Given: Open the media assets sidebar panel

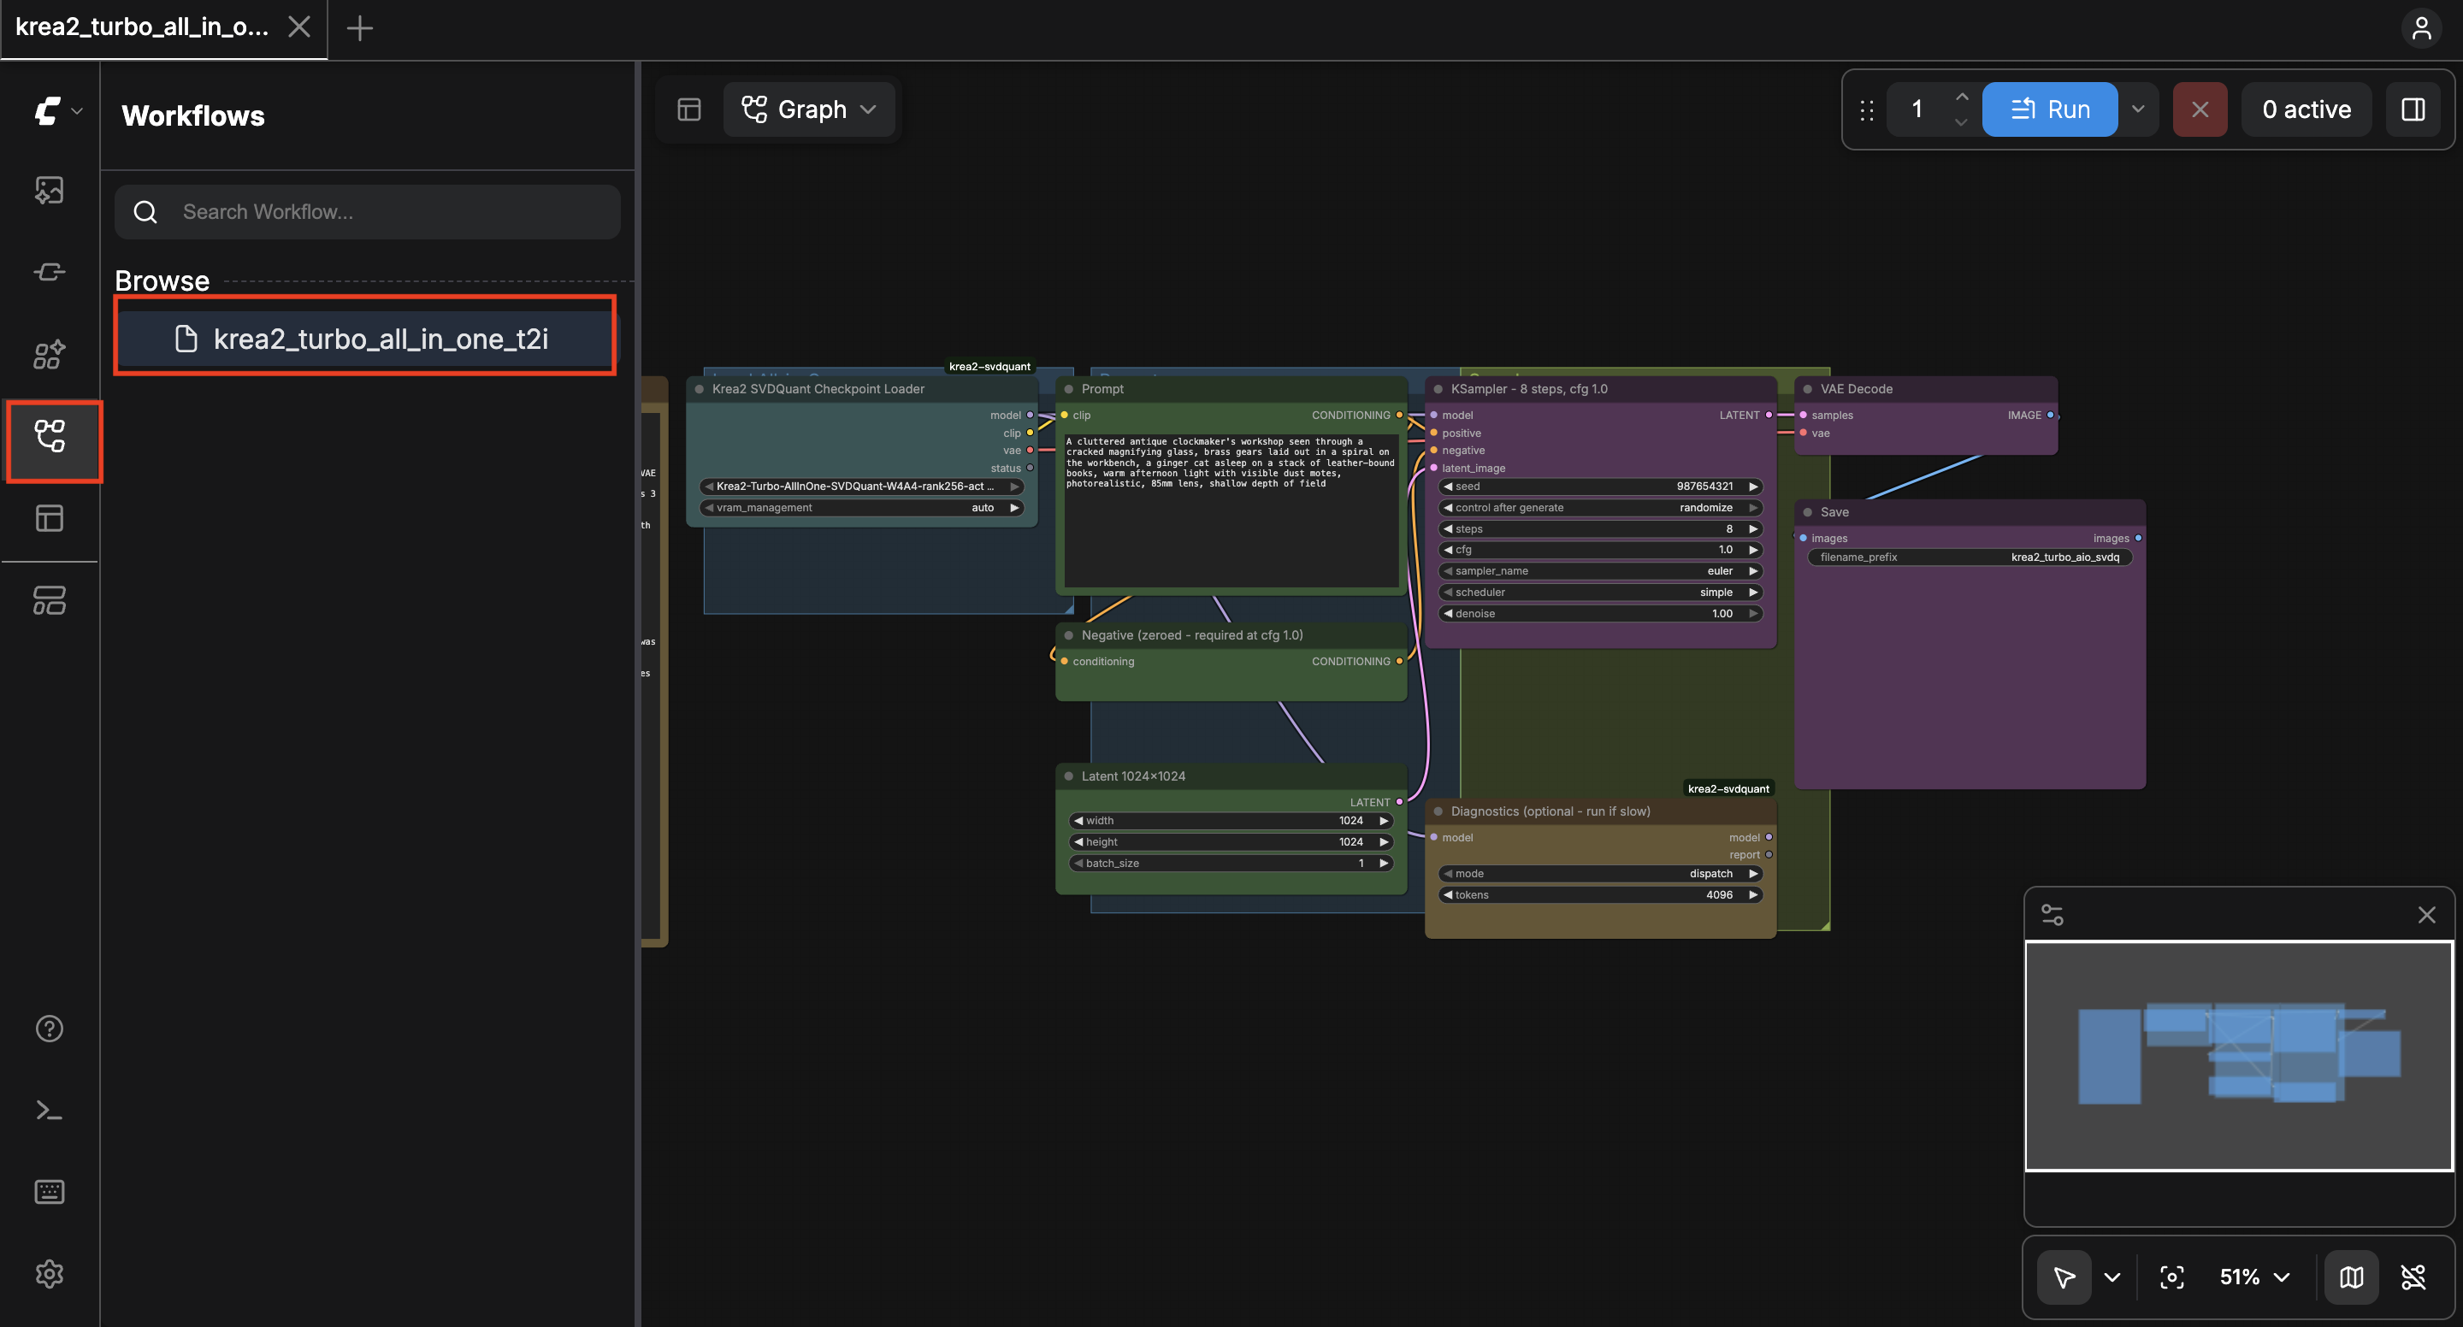Looking at the screenshot, I should click(x=50, y=191).
